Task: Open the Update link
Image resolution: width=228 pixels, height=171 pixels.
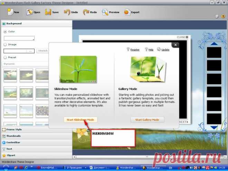Action: tap(165, 50)
